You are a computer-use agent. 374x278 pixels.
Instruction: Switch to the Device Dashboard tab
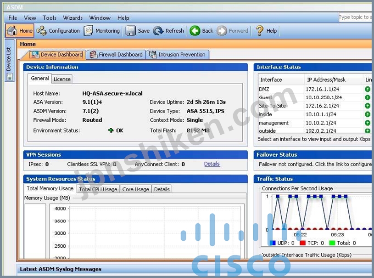pos(57,55)
